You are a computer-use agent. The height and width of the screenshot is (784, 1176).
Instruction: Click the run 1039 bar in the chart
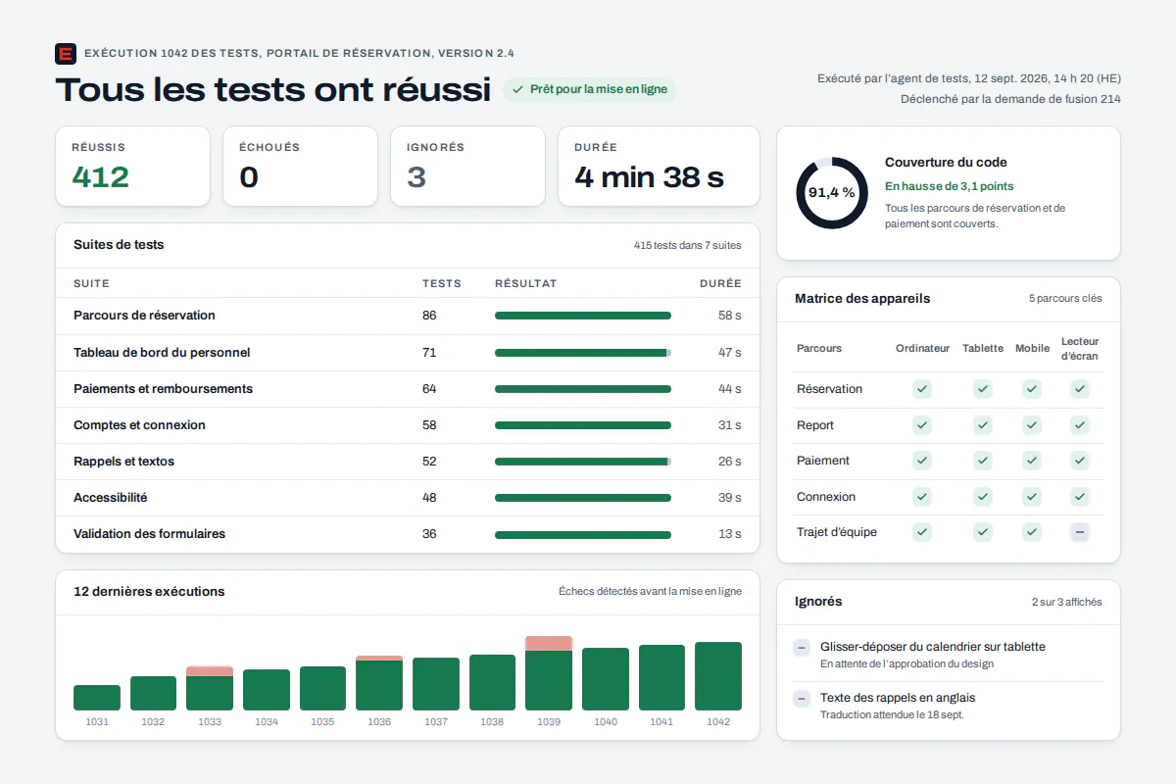[x=549, y=673]
